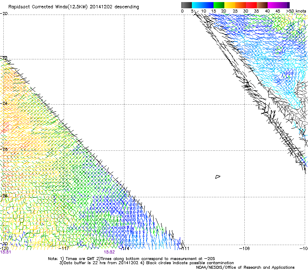Click the purple "15:51" swath time stamp
Image resolution: width=308 pixels, height=270 pixels.
click(x=5, y=252)
